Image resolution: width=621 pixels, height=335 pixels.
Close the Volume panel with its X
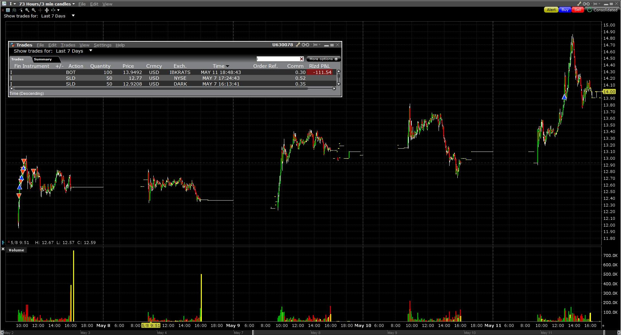click(x=3, y=249)
